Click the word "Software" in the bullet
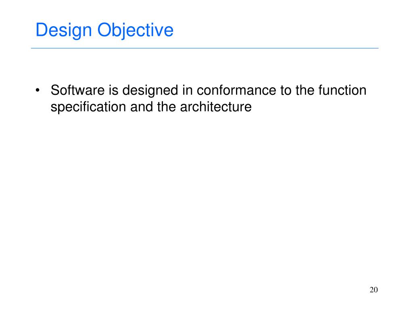 coord(78,90)
